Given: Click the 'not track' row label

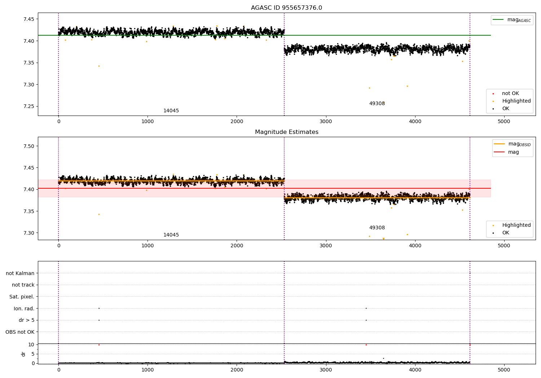Looking at the screenshot, I should [x=23, y=285].
